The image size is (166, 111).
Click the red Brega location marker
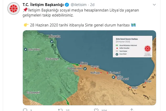point(145,83)
